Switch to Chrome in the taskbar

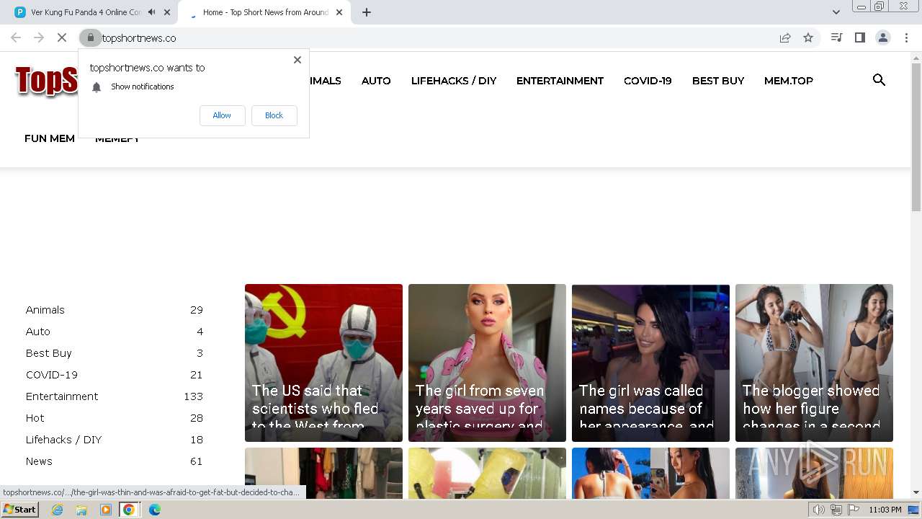tap(129, 510)
